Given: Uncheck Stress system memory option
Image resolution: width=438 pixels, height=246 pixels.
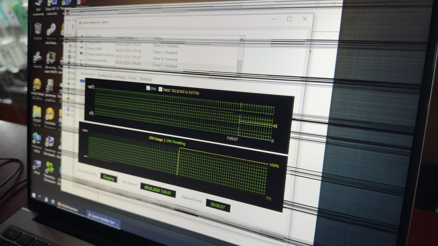Looking at the screenshot, I should point(86,54).
